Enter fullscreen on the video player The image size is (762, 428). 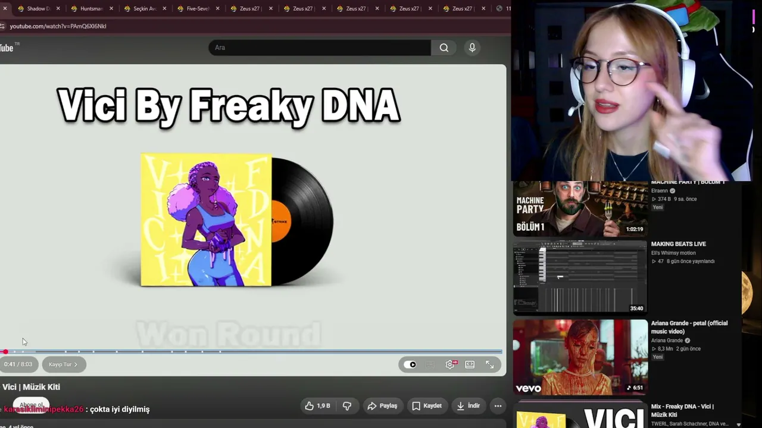pyautogui.click(x=489, y=364)
